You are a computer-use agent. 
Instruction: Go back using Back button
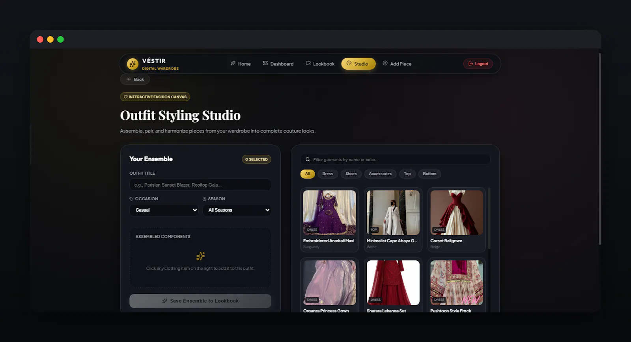click(x=135, y=79)
